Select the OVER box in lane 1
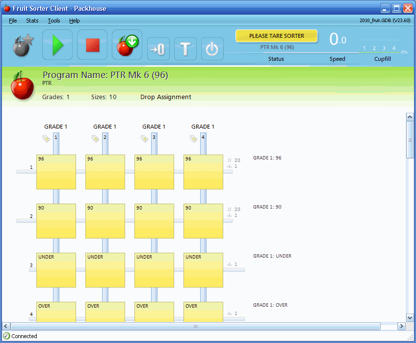This screenshot has width=416, height=343. pos(56,312)
